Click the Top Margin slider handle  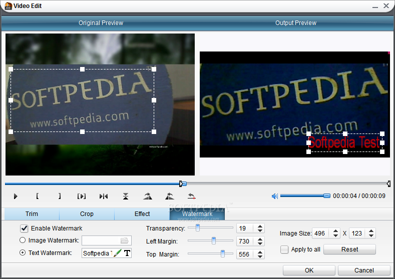click(223, 253)
